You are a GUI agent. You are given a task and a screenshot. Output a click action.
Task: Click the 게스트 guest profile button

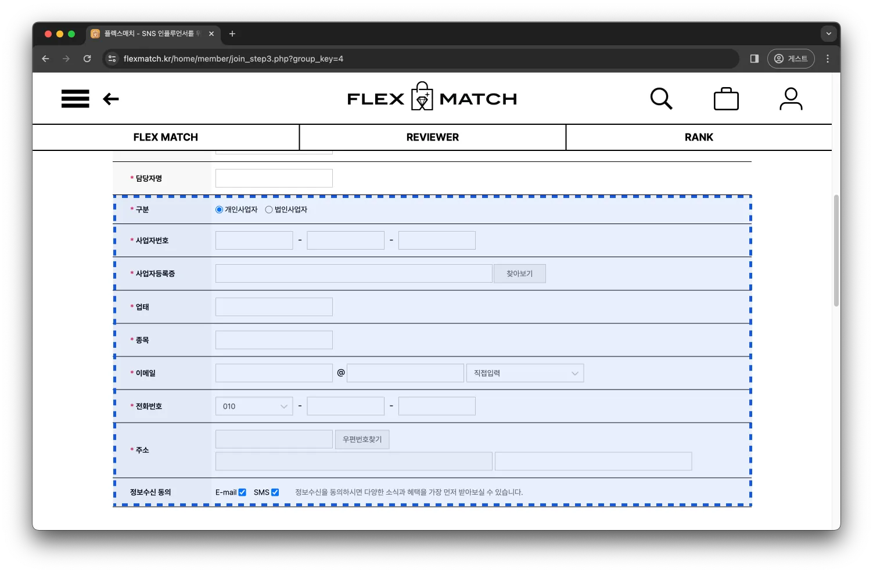point(791,59)
